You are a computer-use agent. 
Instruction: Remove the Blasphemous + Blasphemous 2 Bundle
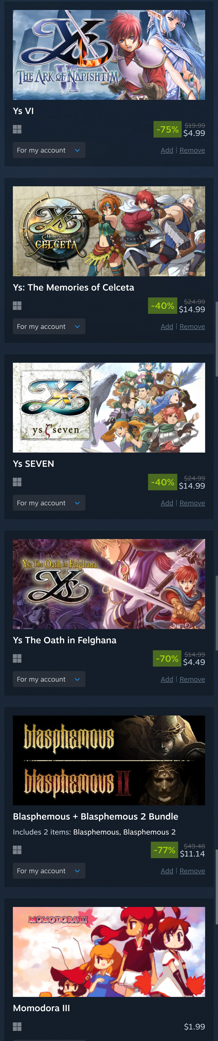192,871
